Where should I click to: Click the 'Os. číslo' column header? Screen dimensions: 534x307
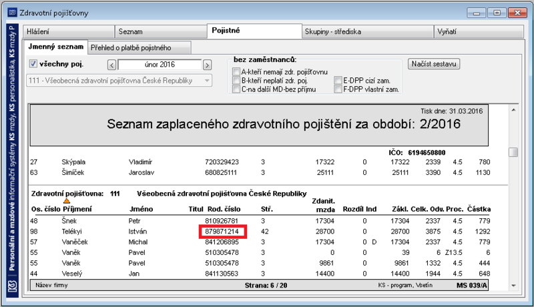click(x=45, y=209)
